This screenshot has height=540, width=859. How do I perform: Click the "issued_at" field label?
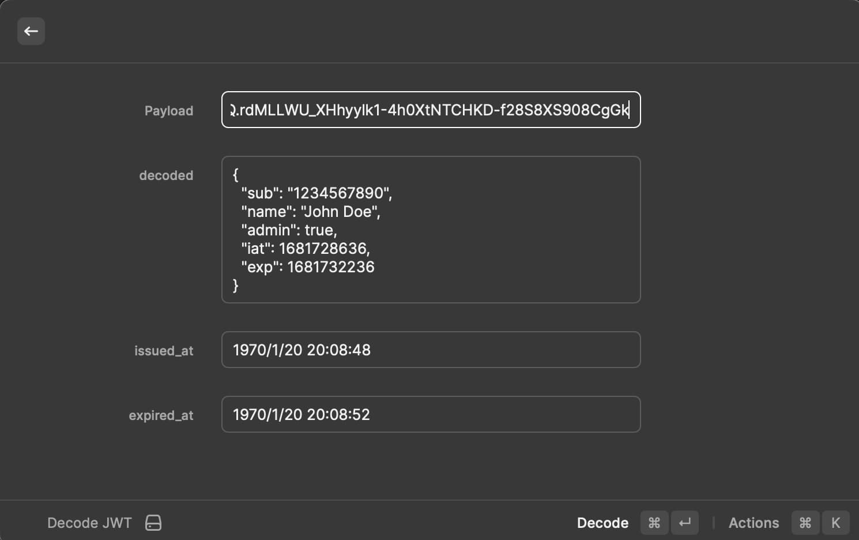pos(164,351)
